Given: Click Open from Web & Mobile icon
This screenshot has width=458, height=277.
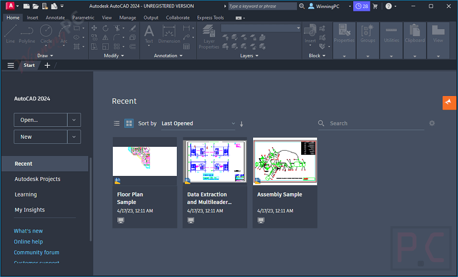Looking at the screenshot, I should [x=45, y=6].
